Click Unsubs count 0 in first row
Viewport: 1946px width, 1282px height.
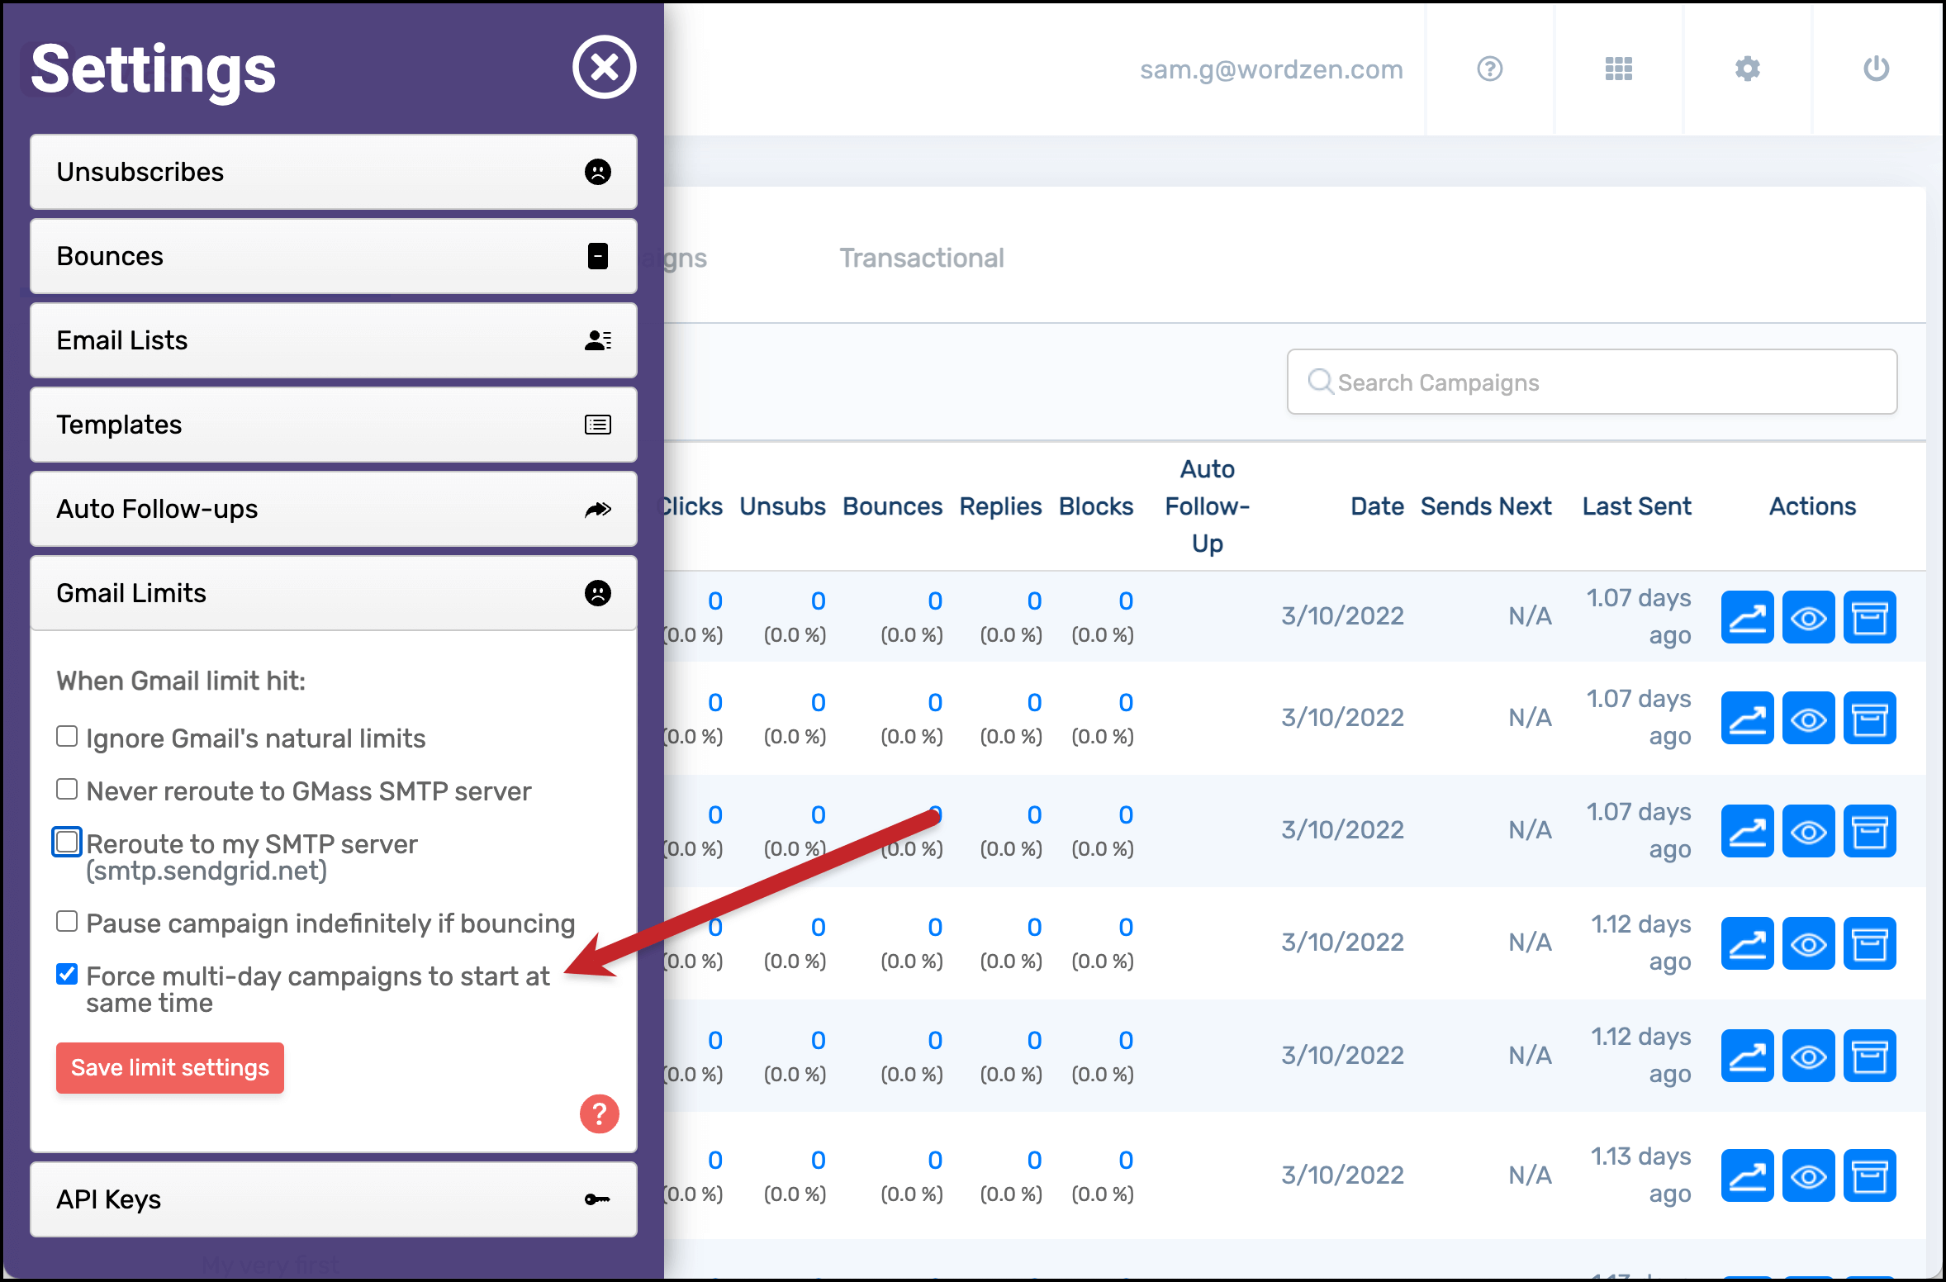click(x=818, y=601)
